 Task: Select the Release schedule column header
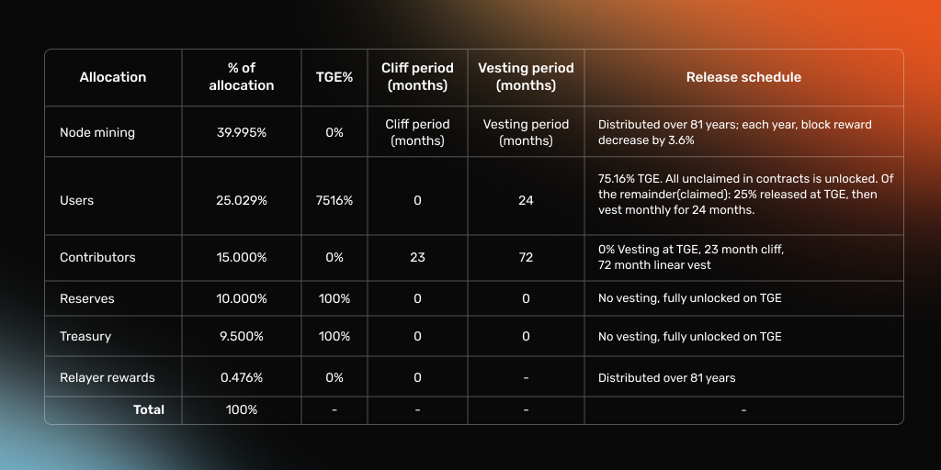(x=743, y=77)
